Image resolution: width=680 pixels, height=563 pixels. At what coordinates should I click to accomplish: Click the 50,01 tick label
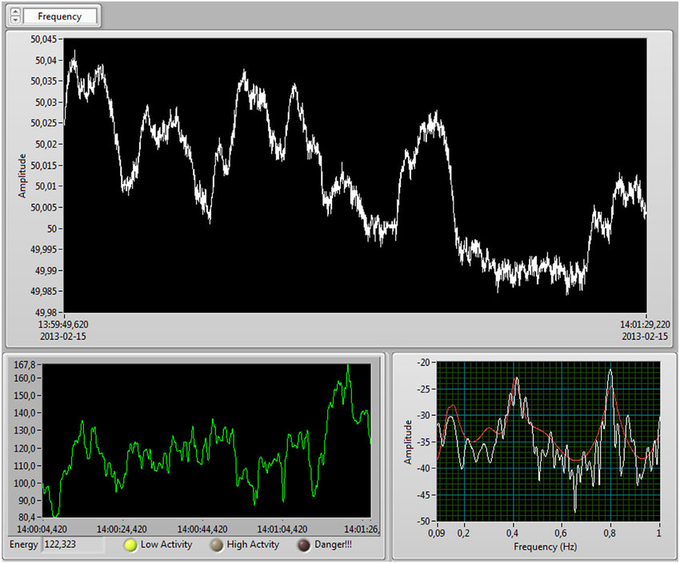(46, 186)
